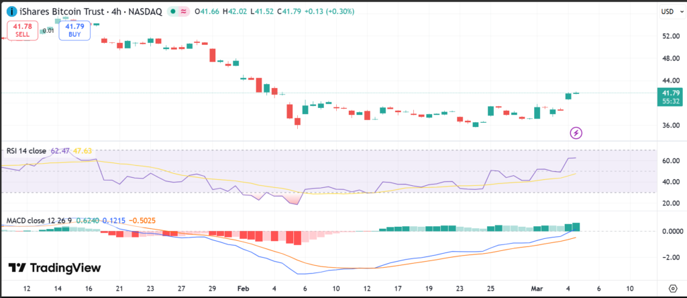This screenshot has width=687, height=298.
Task: Click the 41.79 BUY button
Action: point(74,30)
